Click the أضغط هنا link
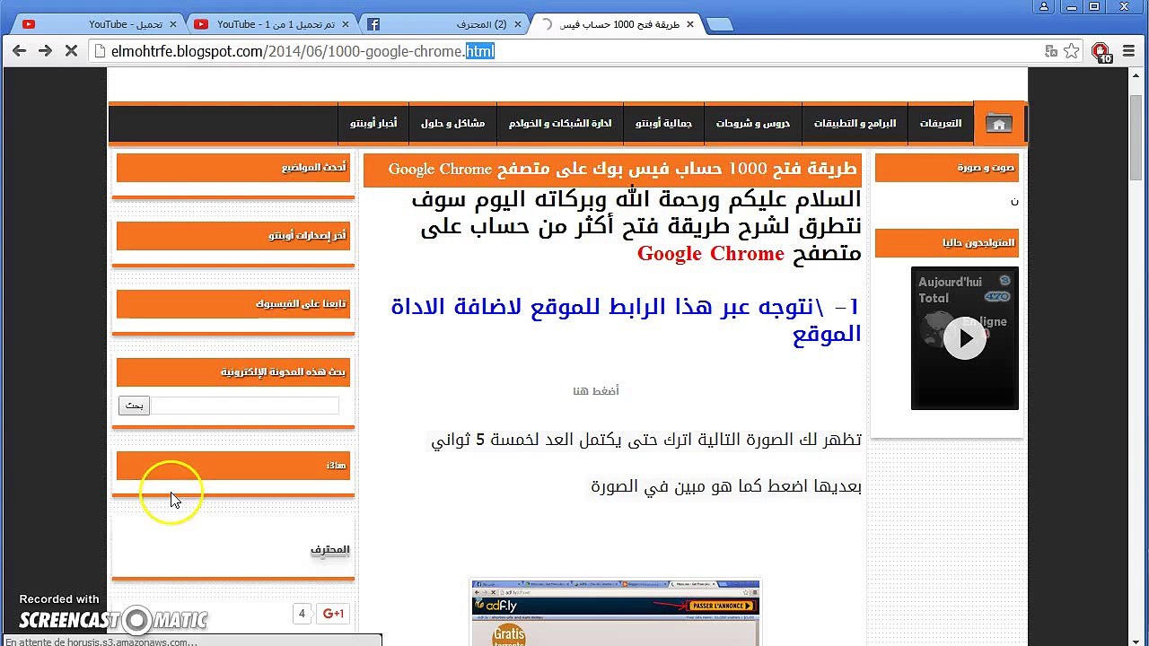This screenshot has height=646, width=1149. click(596, 390)
